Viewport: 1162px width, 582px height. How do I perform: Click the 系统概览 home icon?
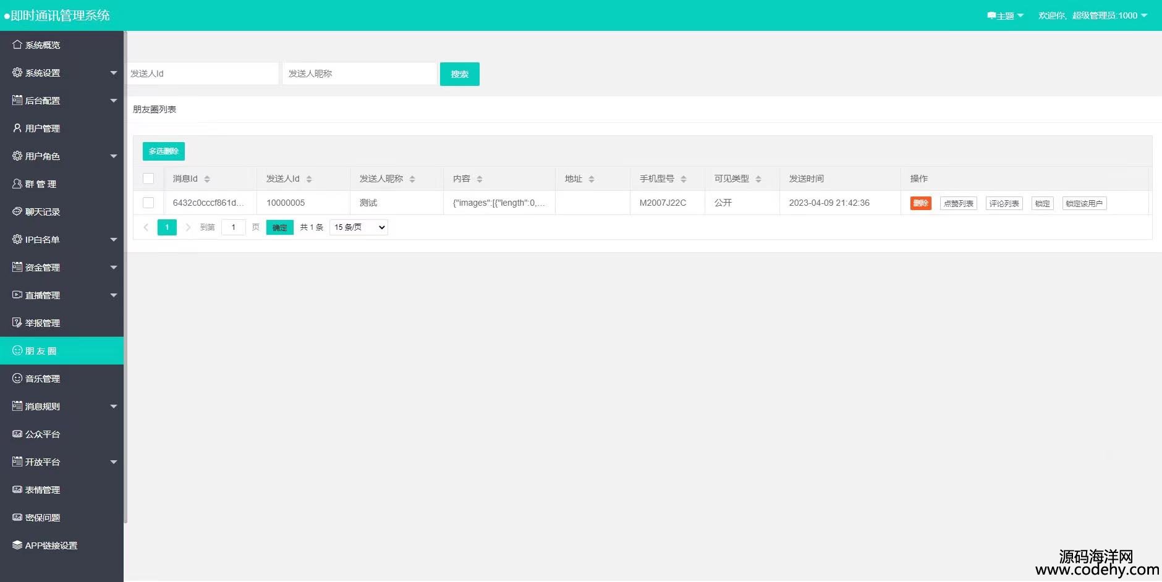[x=17, y=44]
